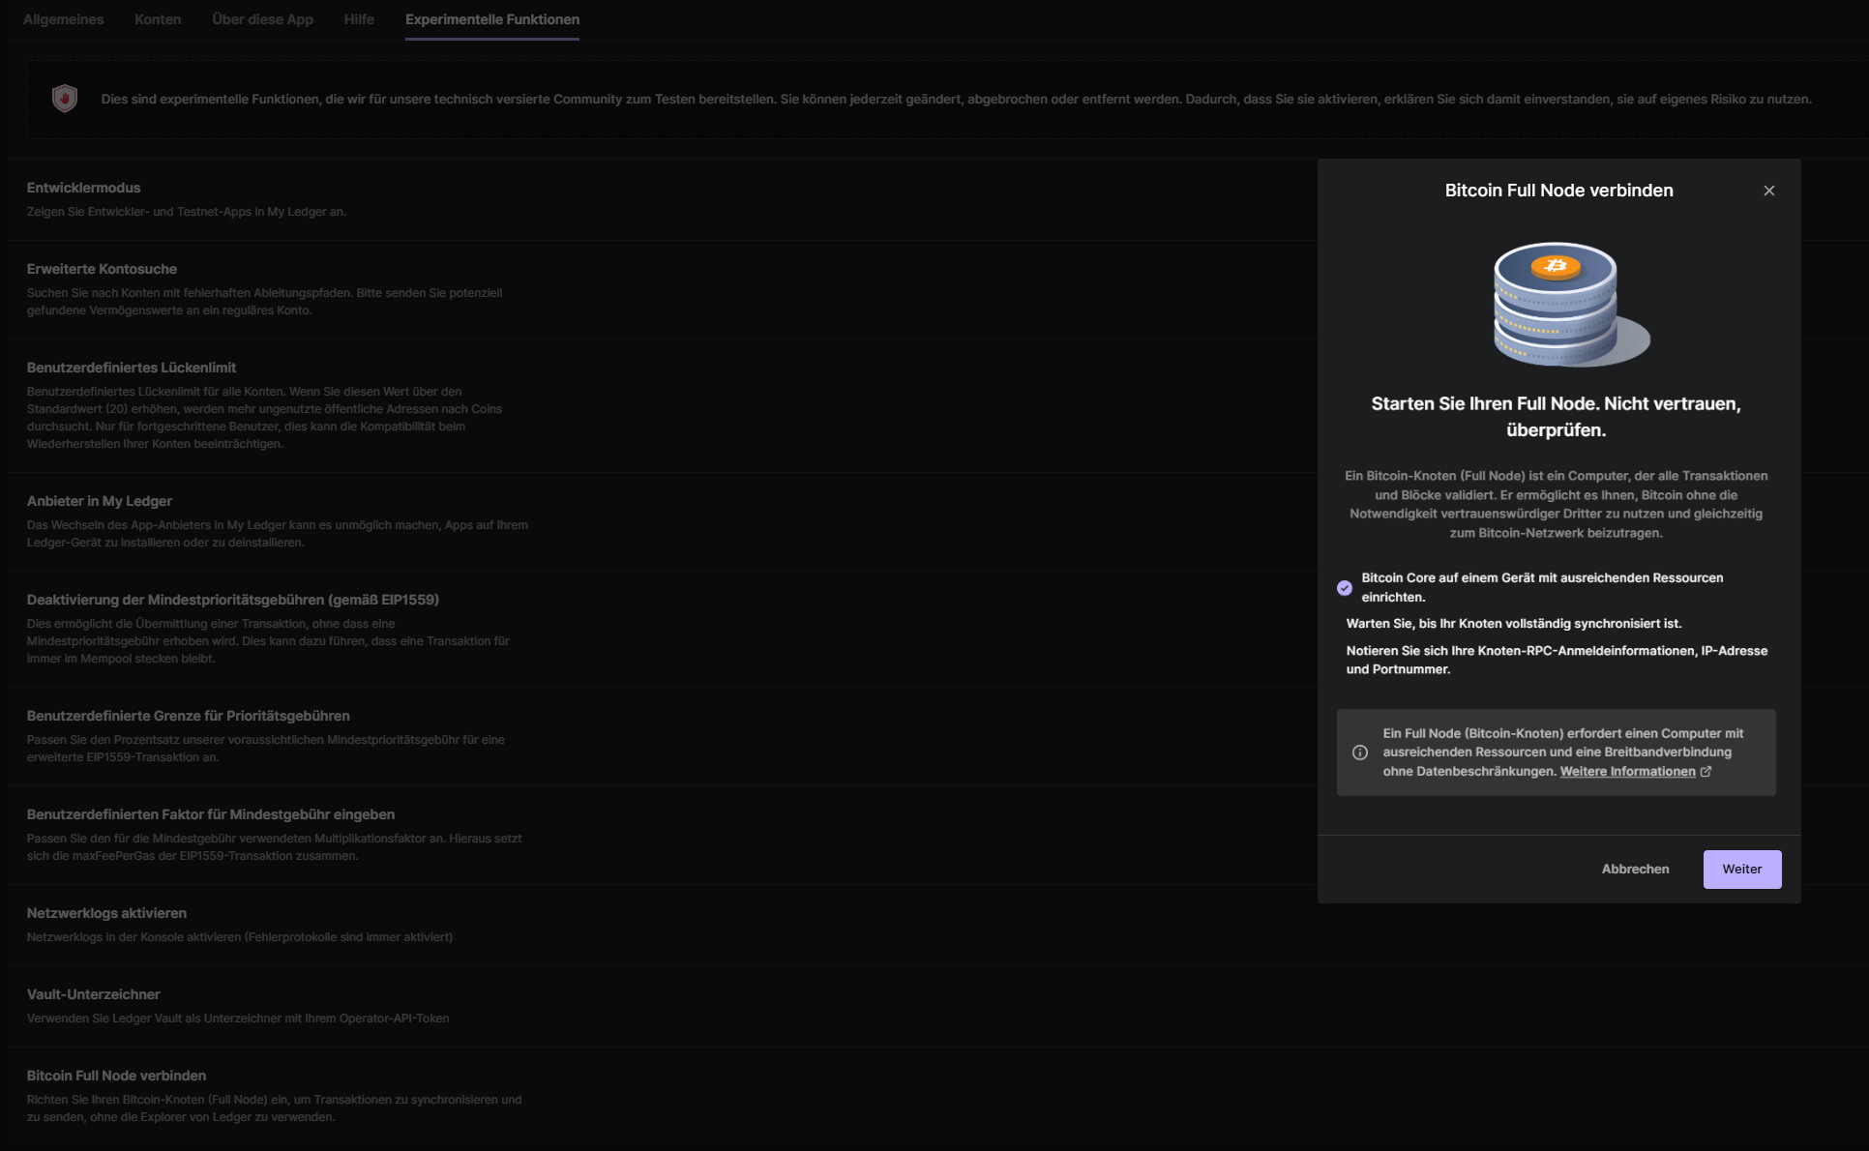The height and width of the screenshot is (1151, 1869).
Task: Click the Bitcoin coin stack illustration
Action: tap(1571, 303)
